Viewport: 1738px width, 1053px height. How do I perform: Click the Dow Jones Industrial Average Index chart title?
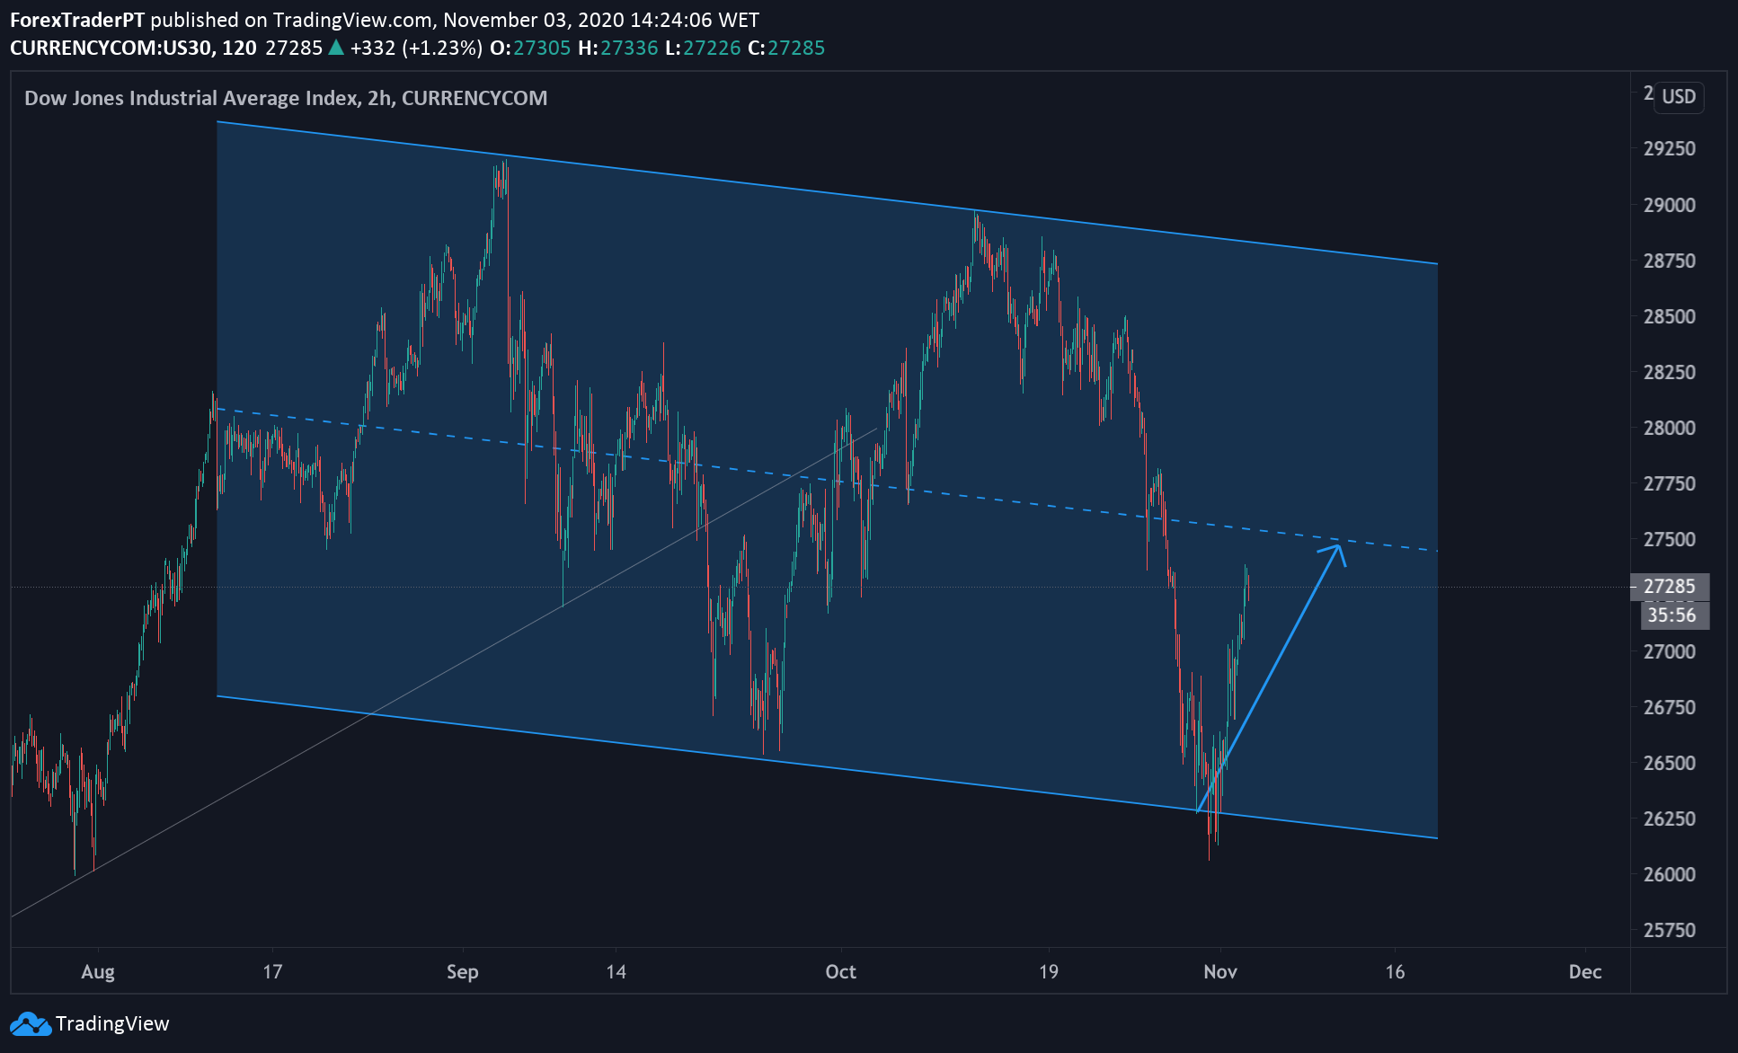tap(286, 98)
